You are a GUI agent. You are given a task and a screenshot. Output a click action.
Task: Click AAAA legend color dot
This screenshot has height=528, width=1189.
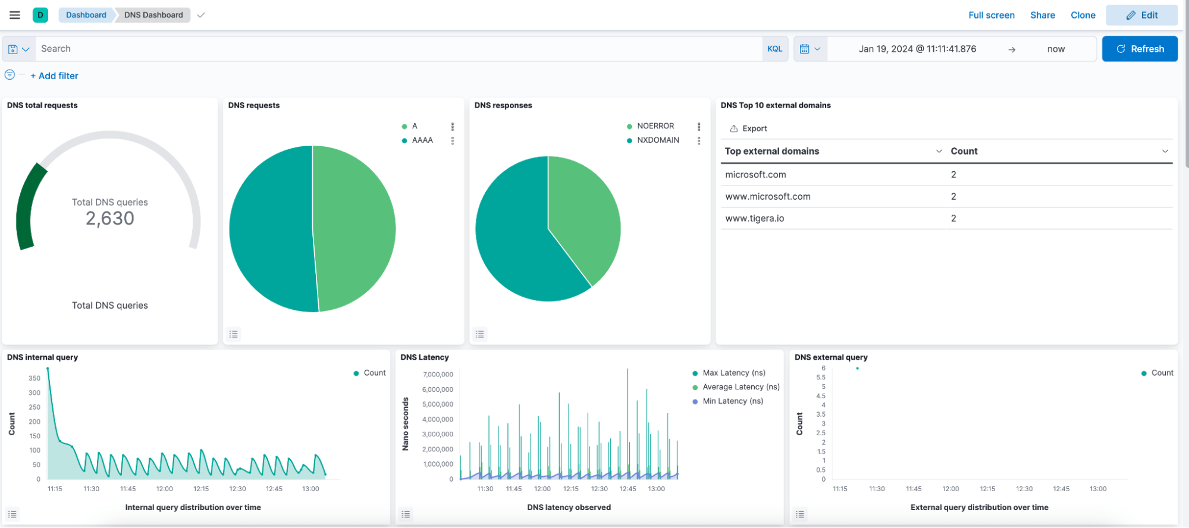point(404,141)
